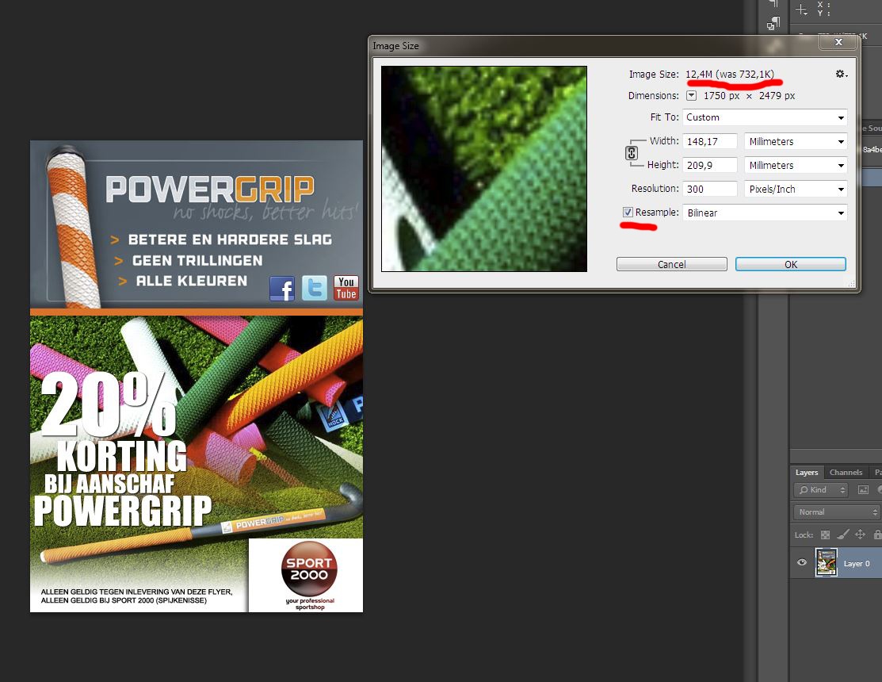
Task: Click the Facebook icon on the flyer
Action: 282,289
